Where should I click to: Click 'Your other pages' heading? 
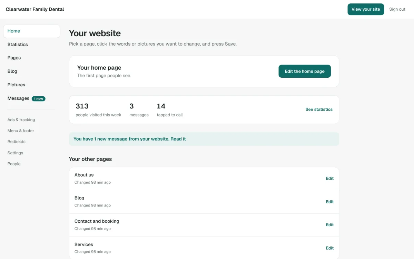point(90,159)
